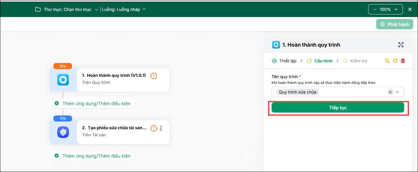Image resolution: width=418 pixels, height=172 pixels.
Task: Click the Tên quy trình label
Action: (285, 76)
